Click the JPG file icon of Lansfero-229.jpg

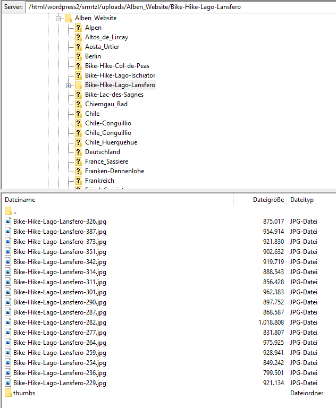tap(8, 383)
